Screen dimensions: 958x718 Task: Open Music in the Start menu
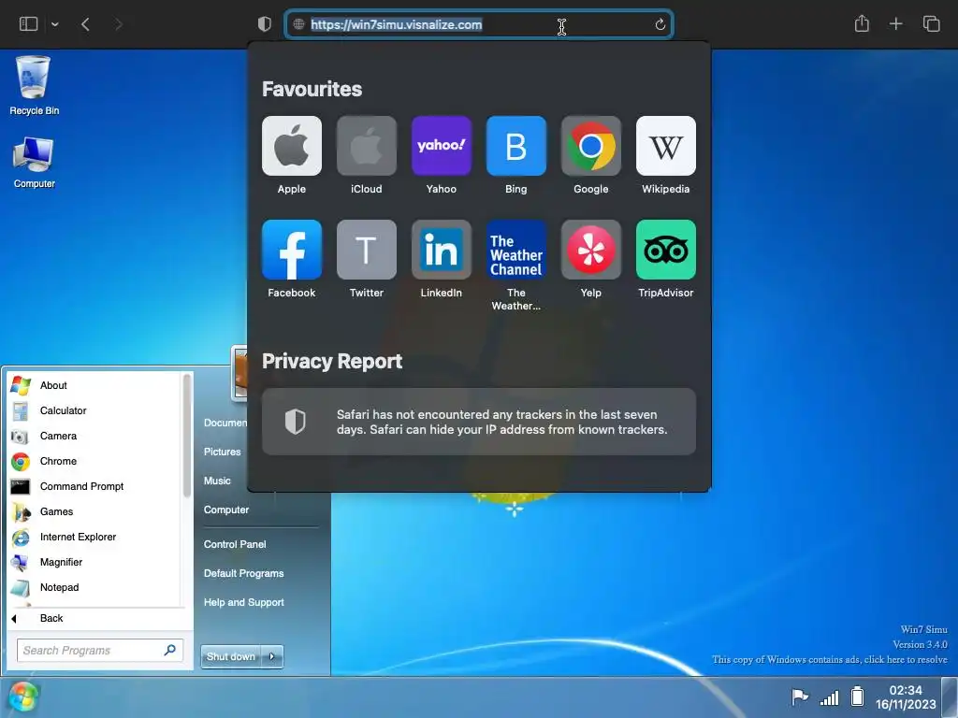pyautogui.click(x=217, y=481)
